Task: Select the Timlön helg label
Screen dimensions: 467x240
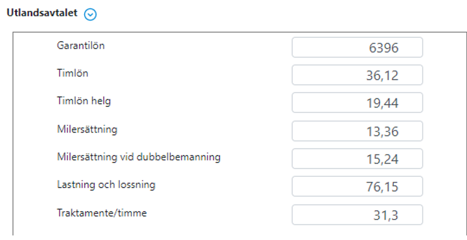Action: [84, 101]
